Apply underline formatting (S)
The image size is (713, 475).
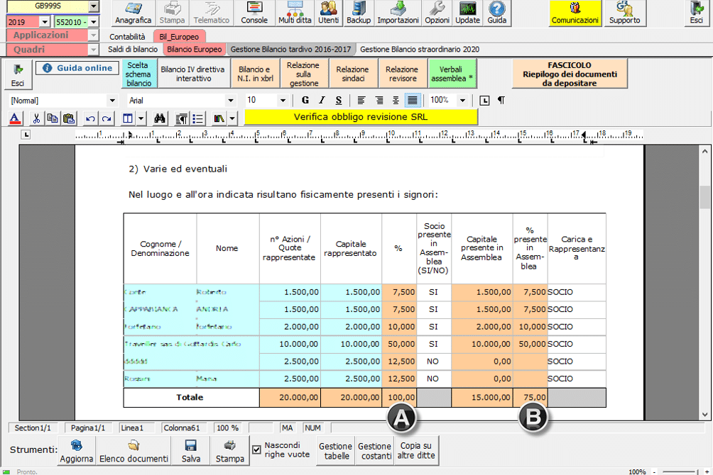tap(338, 101)
